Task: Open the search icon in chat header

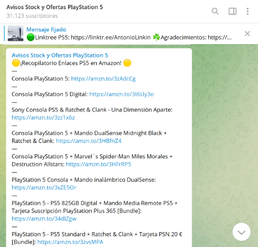Action: click(x=215, y=11)
